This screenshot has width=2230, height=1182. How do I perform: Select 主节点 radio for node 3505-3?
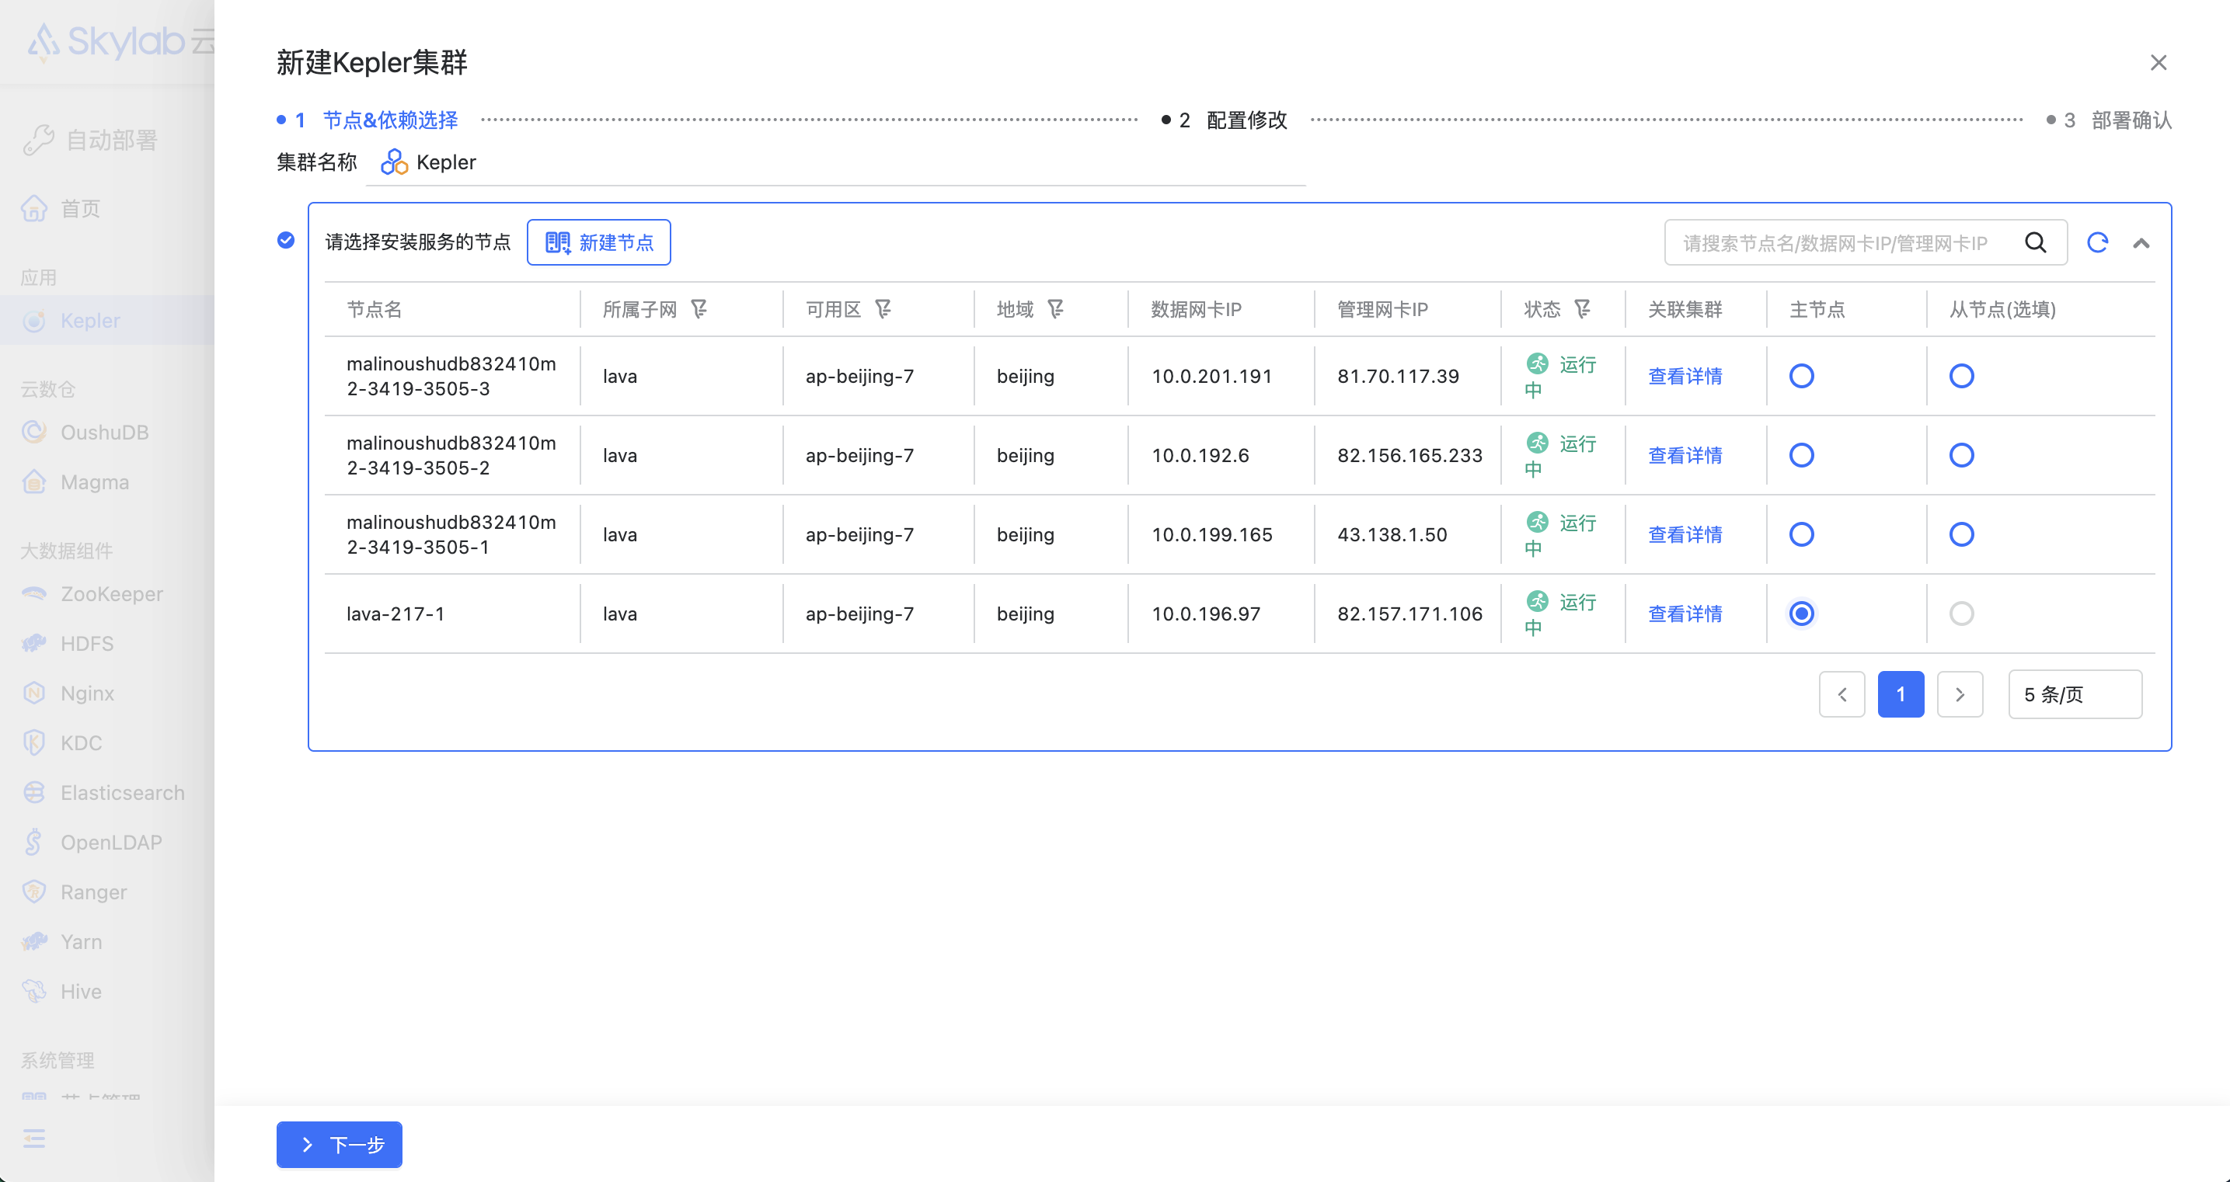[x=1802, y=376]
